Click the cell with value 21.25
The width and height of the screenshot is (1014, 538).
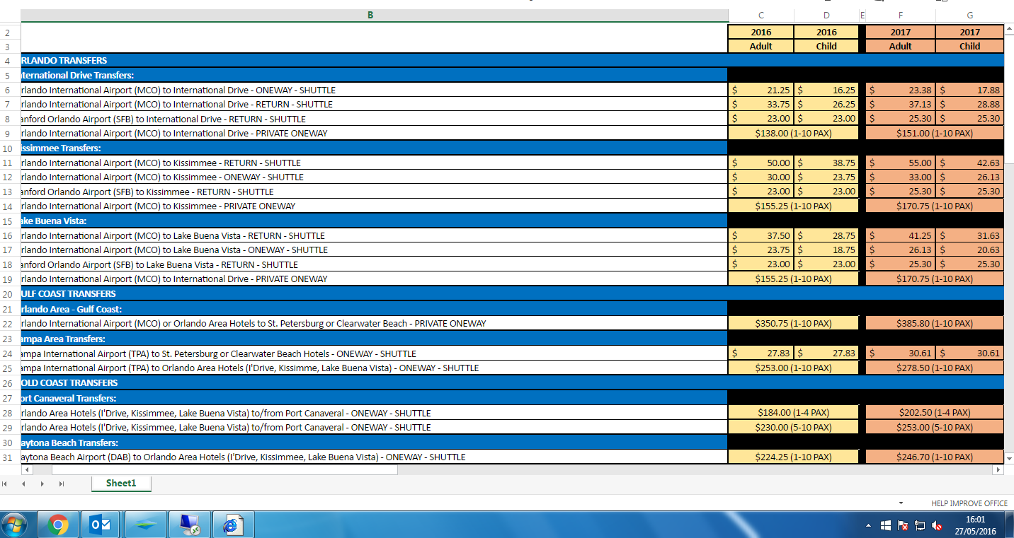(761, 90)
